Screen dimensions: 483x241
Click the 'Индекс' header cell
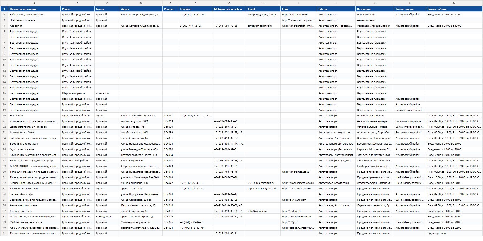click(x=170, y=9)
